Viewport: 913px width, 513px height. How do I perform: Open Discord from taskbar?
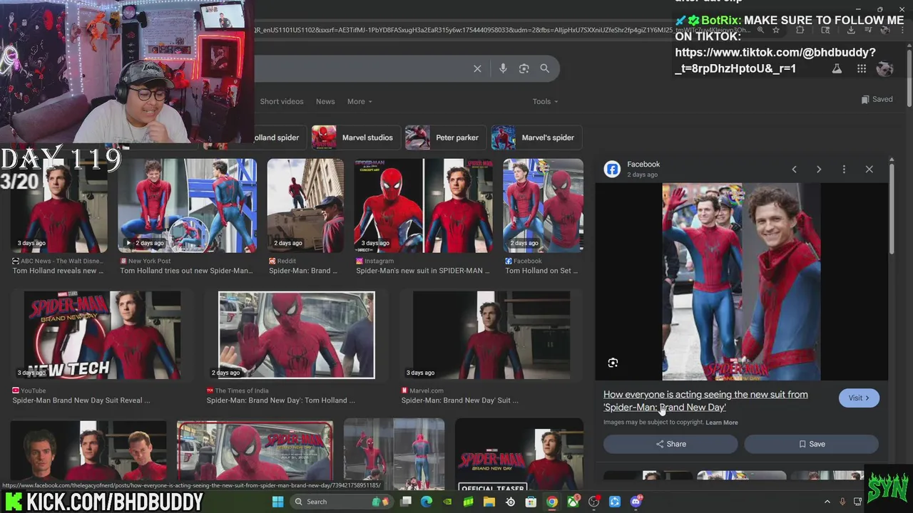(x=636, y=502)
